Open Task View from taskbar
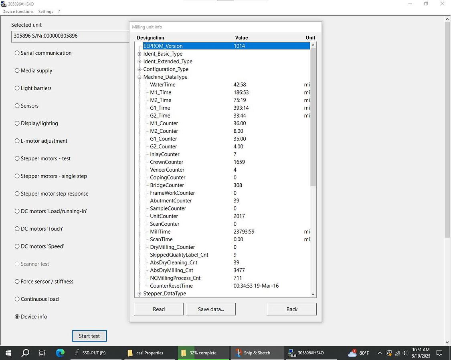Image resolution: width=451 pixels, height=360 pixels. [42, 353]
